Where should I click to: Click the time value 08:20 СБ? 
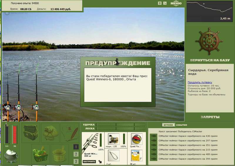pyautogui.click(x=26, y=9)
